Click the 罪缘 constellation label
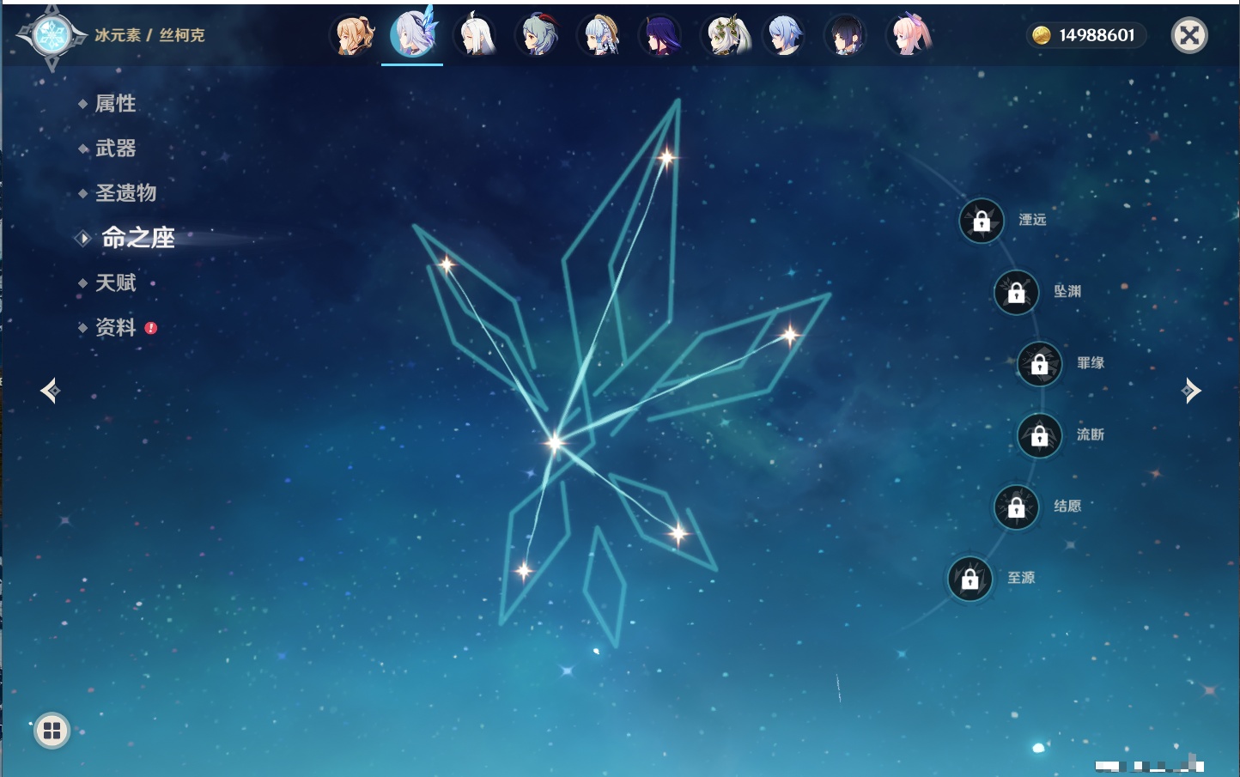This screenshot has width=1240, height=777. [x=1091, y=363]
